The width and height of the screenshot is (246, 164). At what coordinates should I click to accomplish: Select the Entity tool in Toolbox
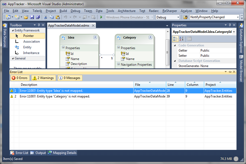point(27,47)
